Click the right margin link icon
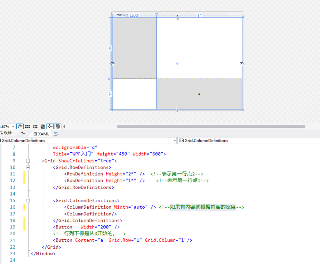This screenshot has width=320, height=264. click(242, 64)
